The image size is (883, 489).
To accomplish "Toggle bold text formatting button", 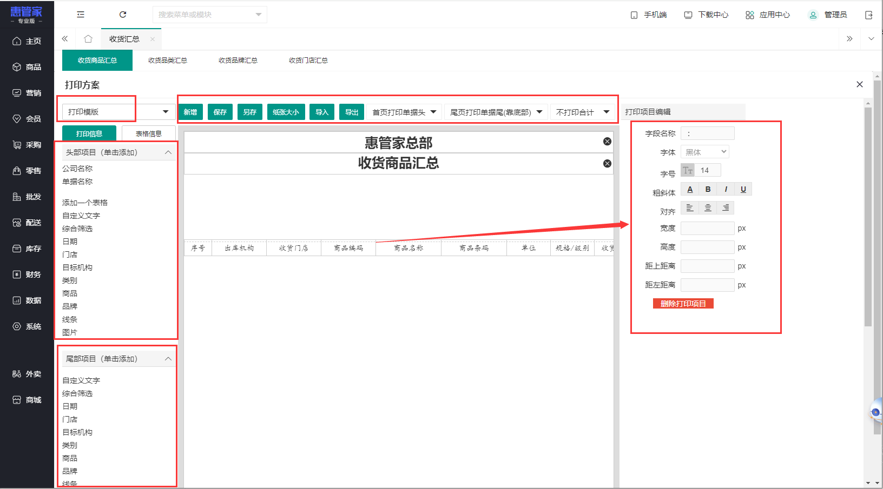I will [x=708, y=189].
